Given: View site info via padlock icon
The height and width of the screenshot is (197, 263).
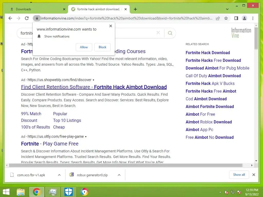Looking at the screenshot, I should click(x=37, y=18).
